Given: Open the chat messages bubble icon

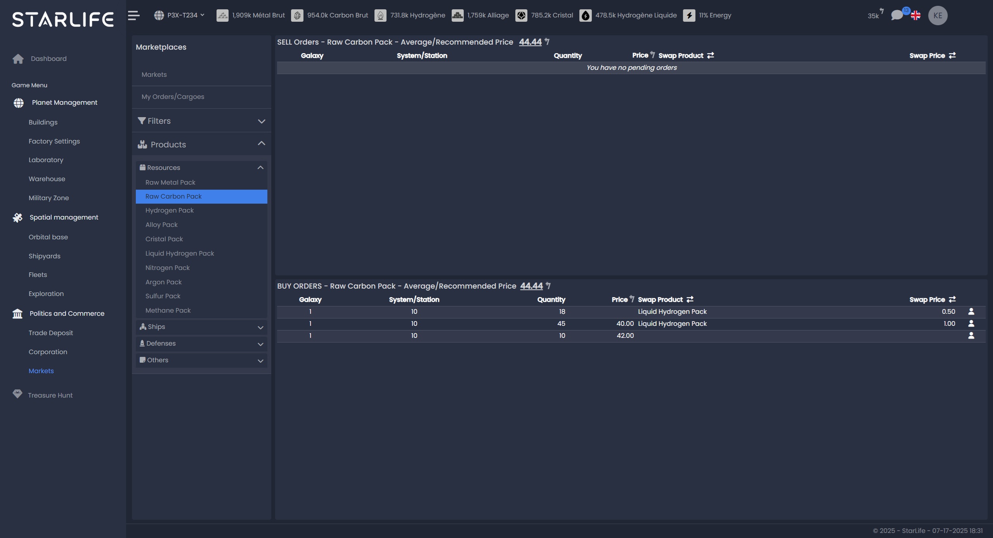Looking at the screenshot, I should click(897, 15).
